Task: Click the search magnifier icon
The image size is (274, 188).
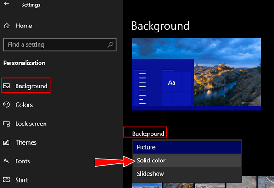Action: 111,45
